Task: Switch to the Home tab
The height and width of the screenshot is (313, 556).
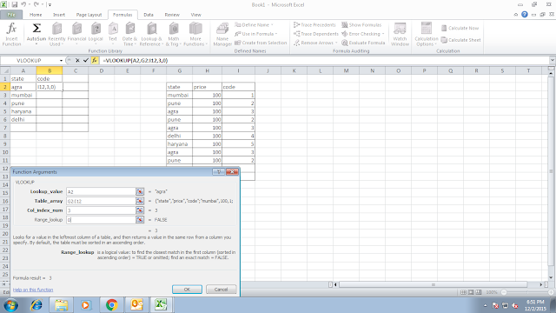Action: [36, 15]
